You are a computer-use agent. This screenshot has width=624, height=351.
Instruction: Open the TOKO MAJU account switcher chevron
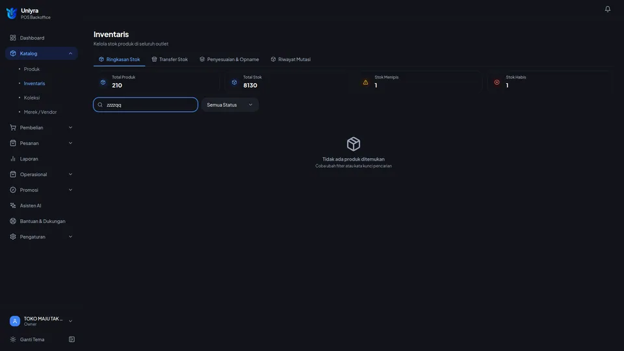point(70,320)
